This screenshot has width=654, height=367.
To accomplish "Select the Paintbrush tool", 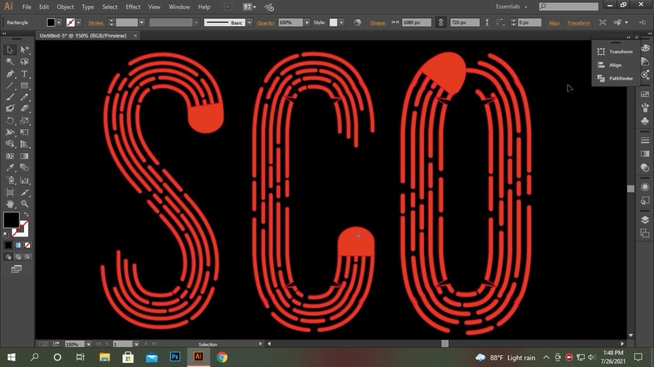I will coord(10,97).
